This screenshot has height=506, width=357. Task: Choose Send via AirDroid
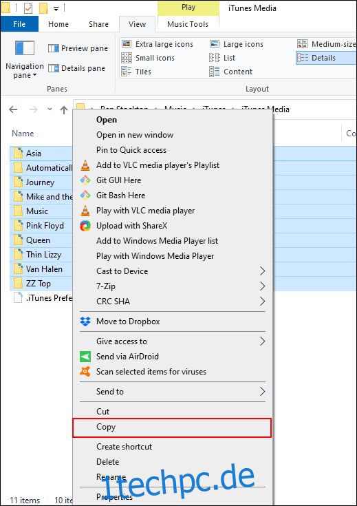coord(173,357)
